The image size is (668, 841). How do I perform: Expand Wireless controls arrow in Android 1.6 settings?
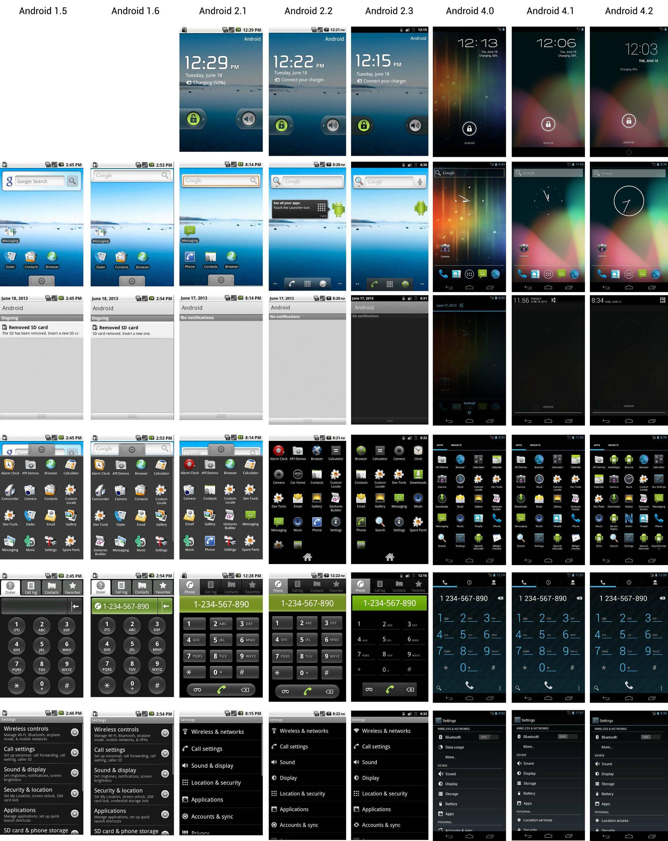[x=165, y=733]
